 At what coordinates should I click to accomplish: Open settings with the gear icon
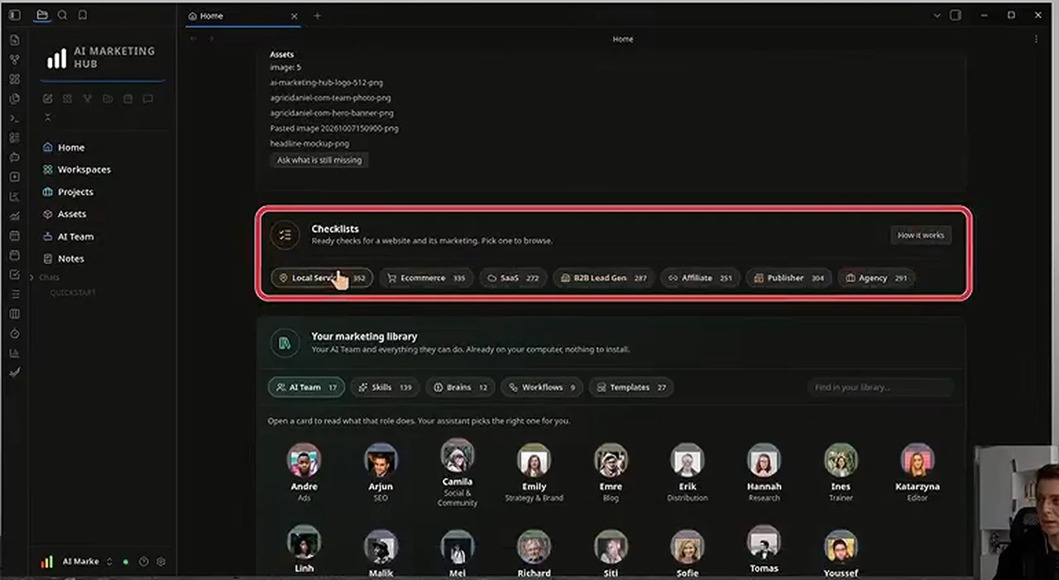tap(161, 562)
